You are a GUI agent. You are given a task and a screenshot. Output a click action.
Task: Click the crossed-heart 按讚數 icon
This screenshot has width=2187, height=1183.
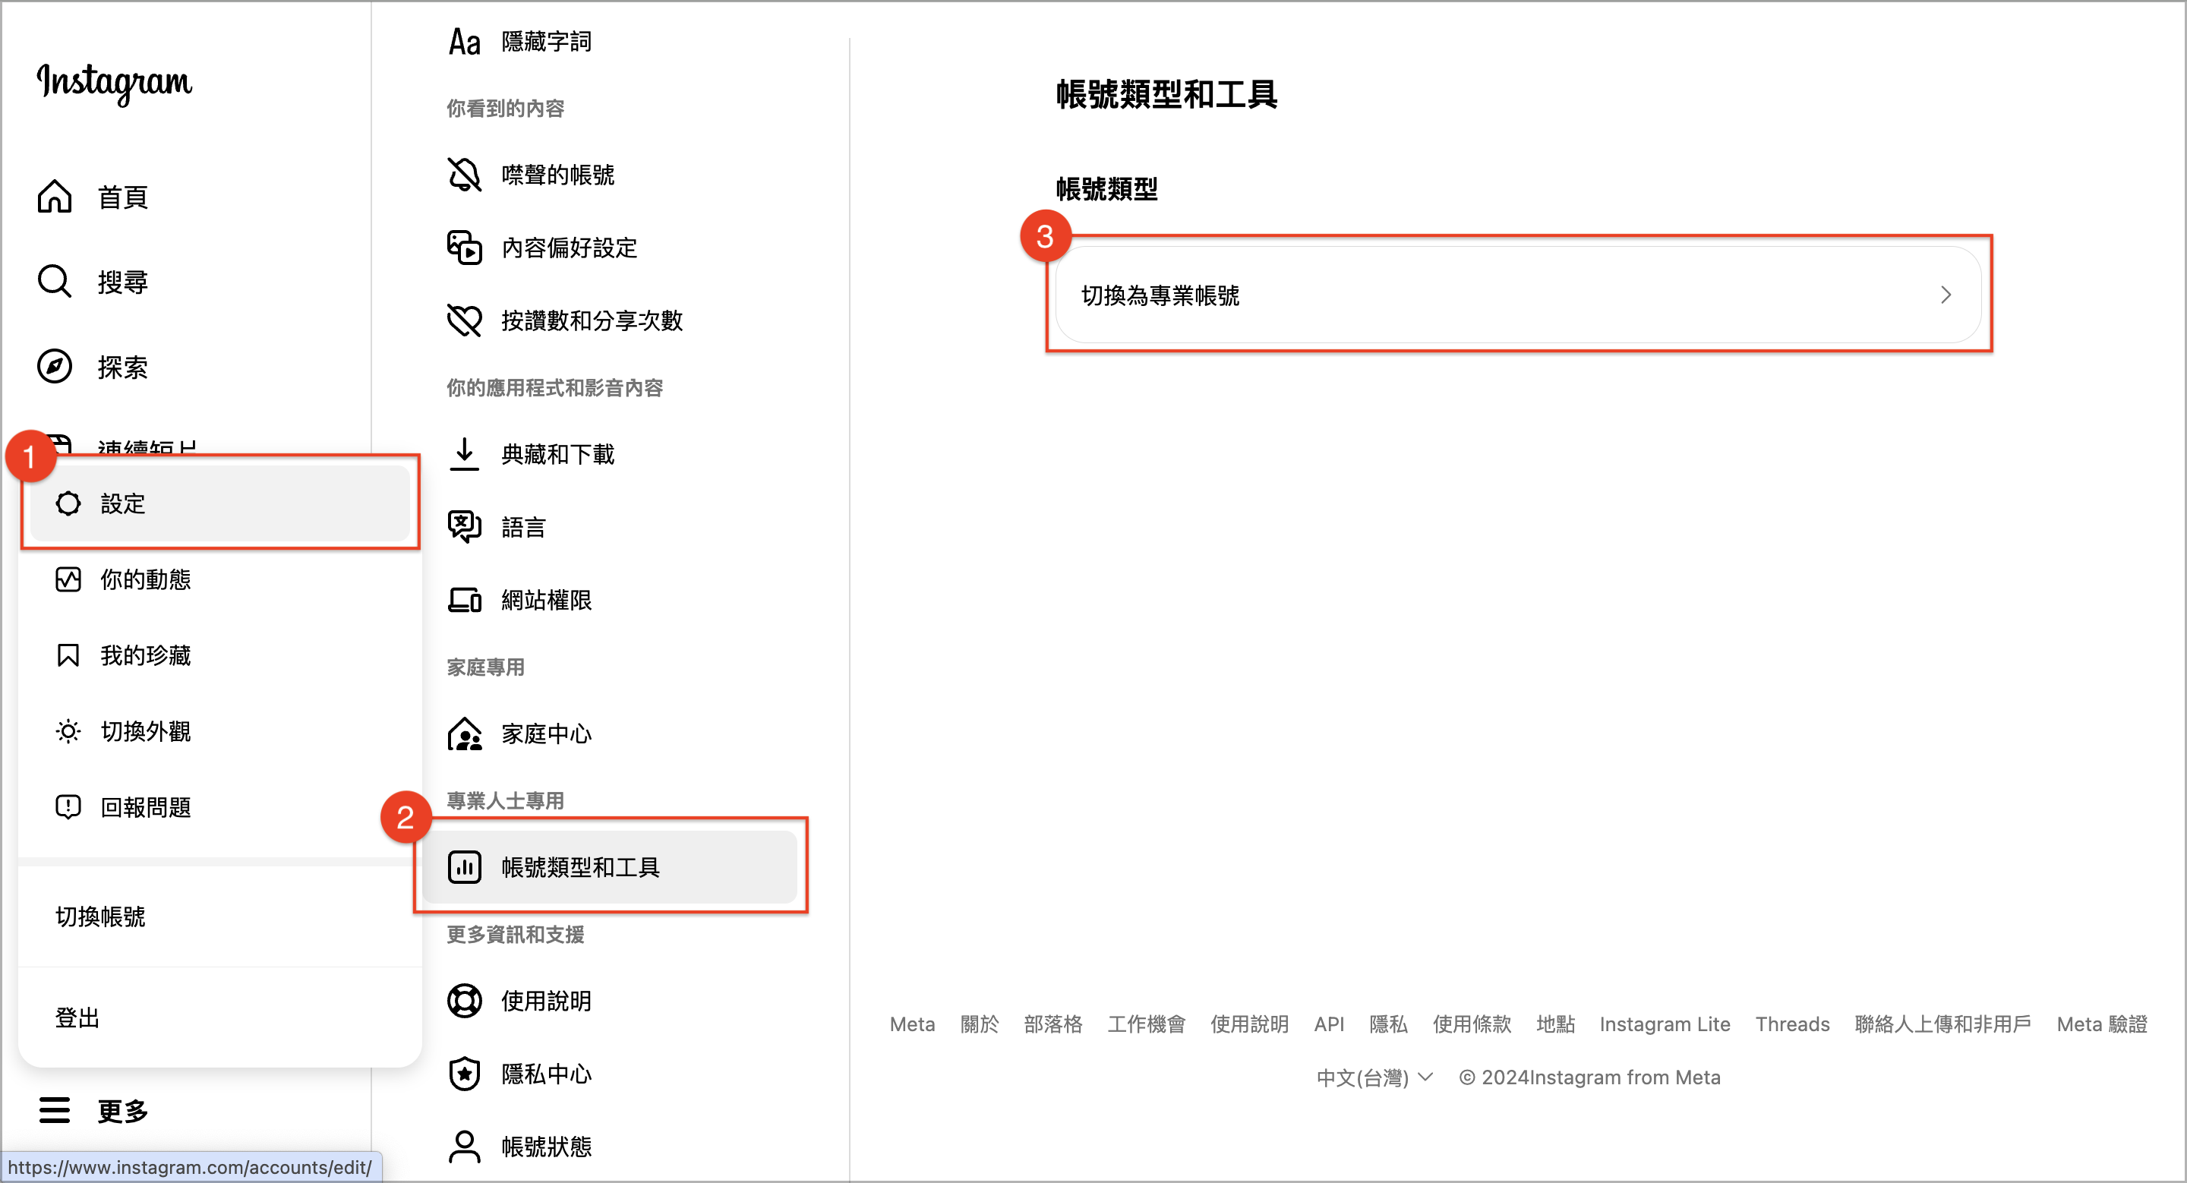pyautogui.click(x=465, y=320)
